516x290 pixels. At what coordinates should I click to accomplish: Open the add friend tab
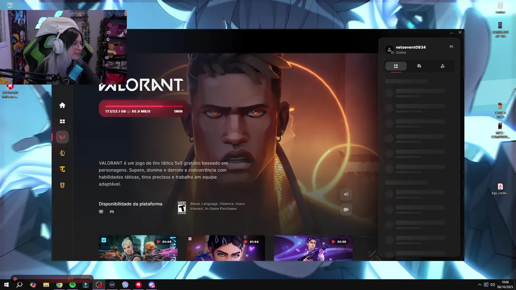point(443,66)
